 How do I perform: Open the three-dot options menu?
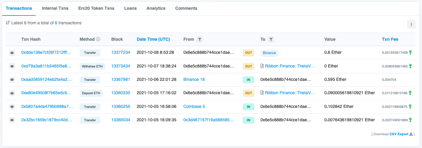click(x=411, y=25)
